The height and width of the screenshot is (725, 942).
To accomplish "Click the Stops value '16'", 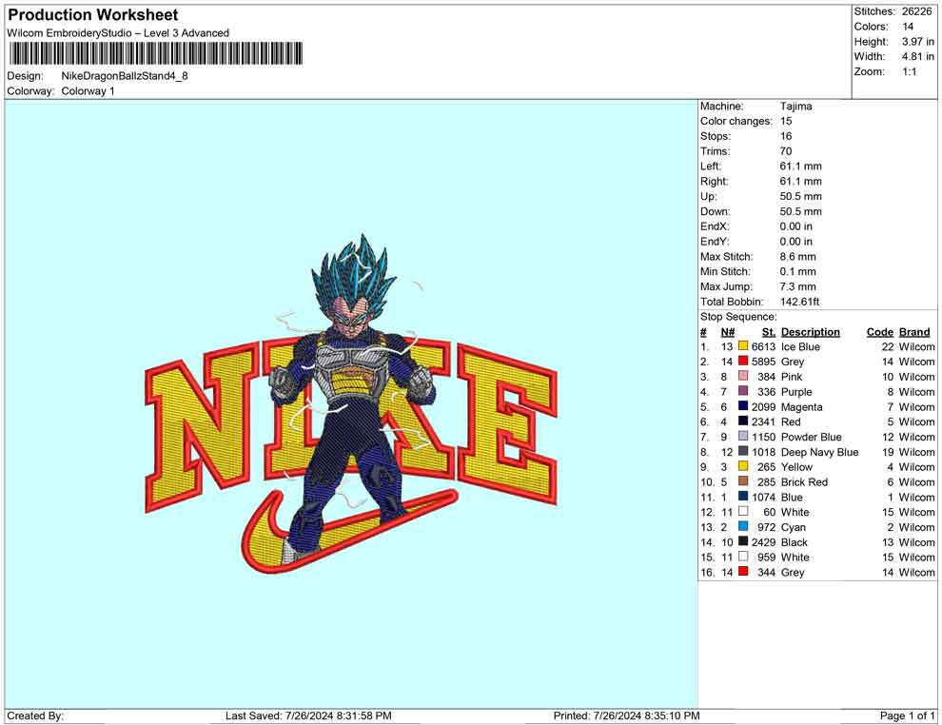I will coord(786,136).
